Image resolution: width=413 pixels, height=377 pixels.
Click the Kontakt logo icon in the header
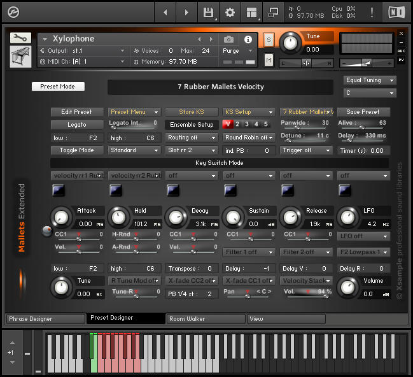click(13, 12)
